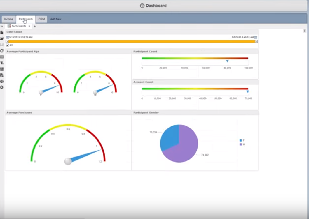The image size is (309, 219).
Task: Collapse panel using top-right double chevron
Action: pos(305,31)
